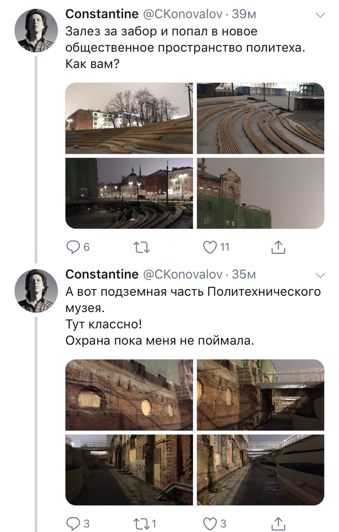Image resolution: width=339 pixels, height=532 pixels.
Task: Share the second tweet about the museum
Action: [x=278, y=523]
